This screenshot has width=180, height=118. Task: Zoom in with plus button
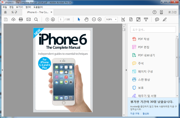[99, 19]
